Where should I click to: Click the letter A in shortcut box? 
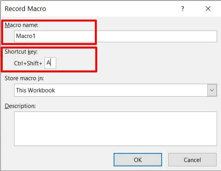(48, 63)
